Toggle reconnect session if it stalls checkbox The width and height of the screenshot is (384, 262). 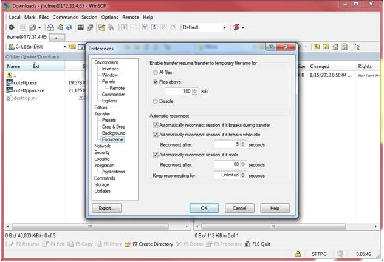(x=156, y=155)
